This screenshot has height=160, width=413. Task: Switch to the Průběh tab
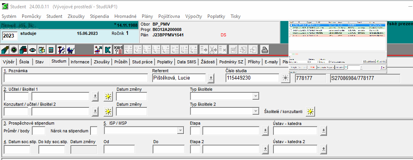click(x=121, y=62)
